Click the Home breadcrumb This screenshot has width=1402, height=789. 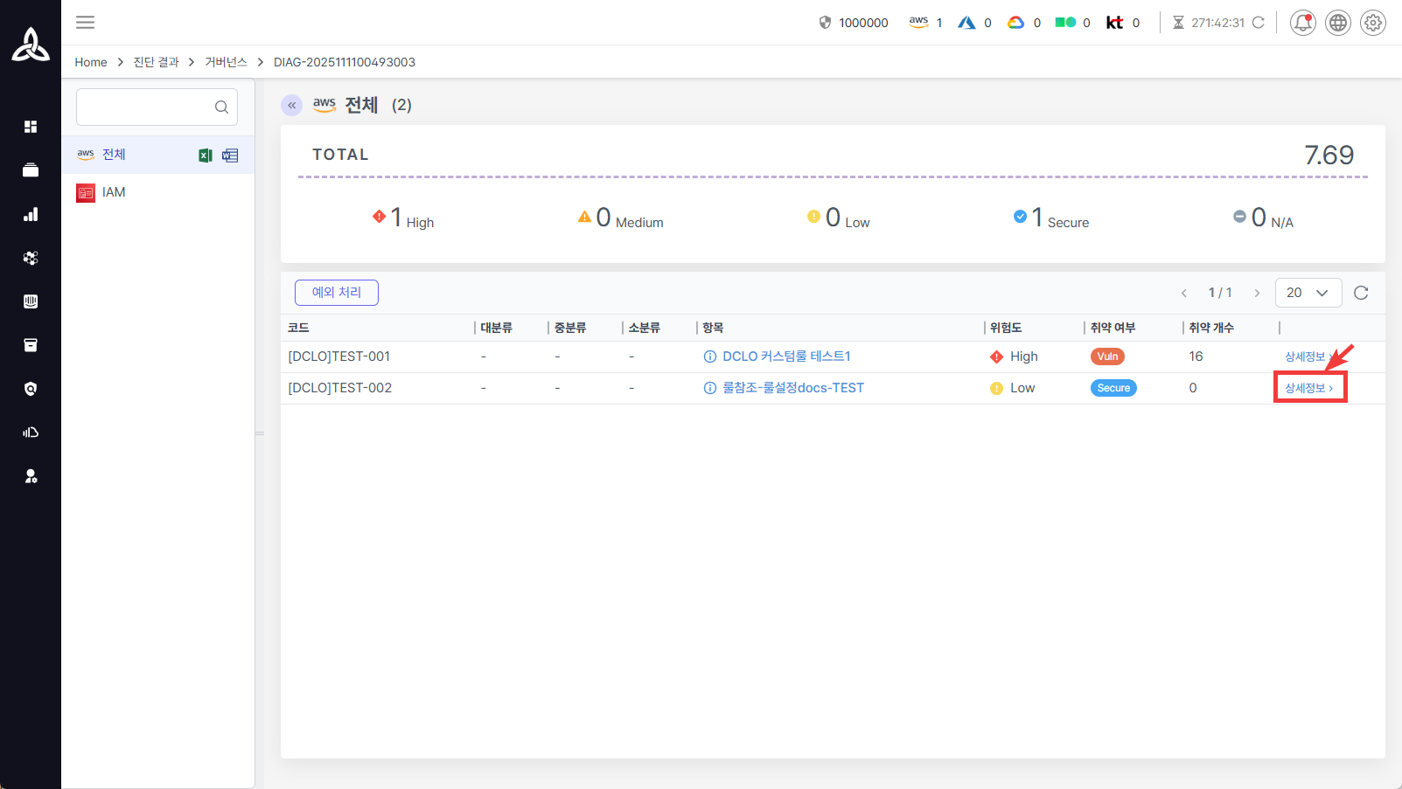click(x=91, y=62)
